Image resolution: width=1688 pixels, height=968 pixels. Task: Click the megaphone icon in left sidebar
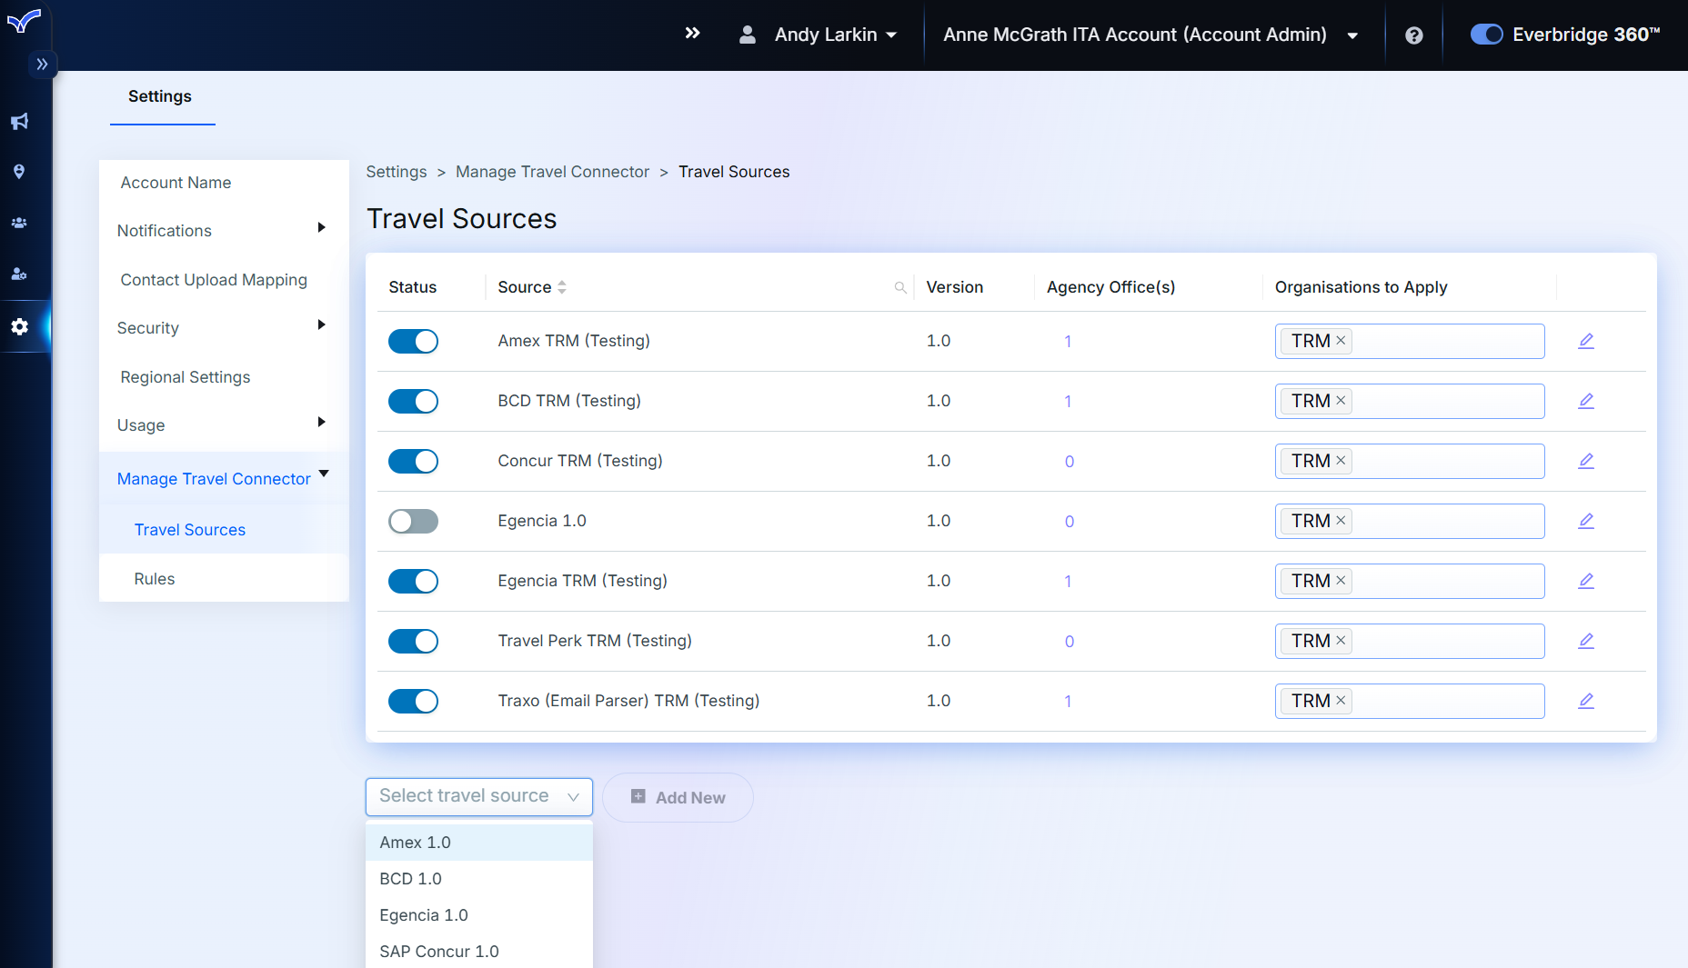19,121
